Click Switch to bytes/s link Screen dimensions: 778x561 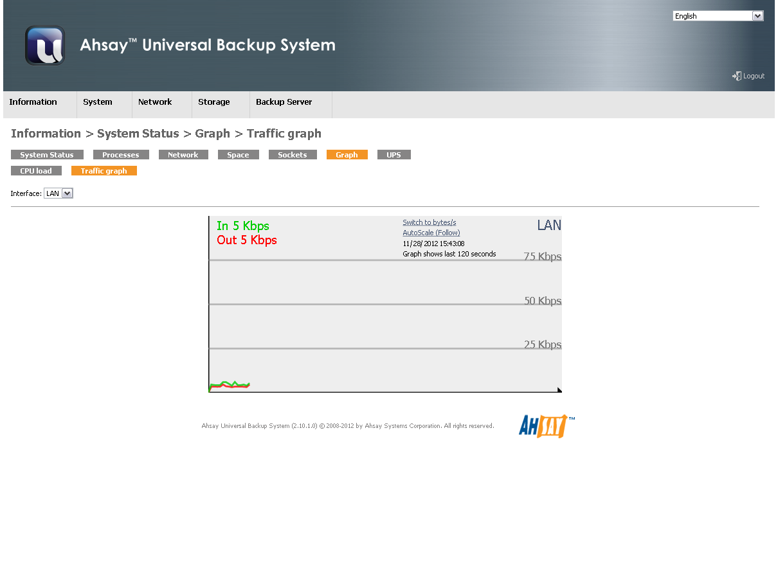pos(430,222)
